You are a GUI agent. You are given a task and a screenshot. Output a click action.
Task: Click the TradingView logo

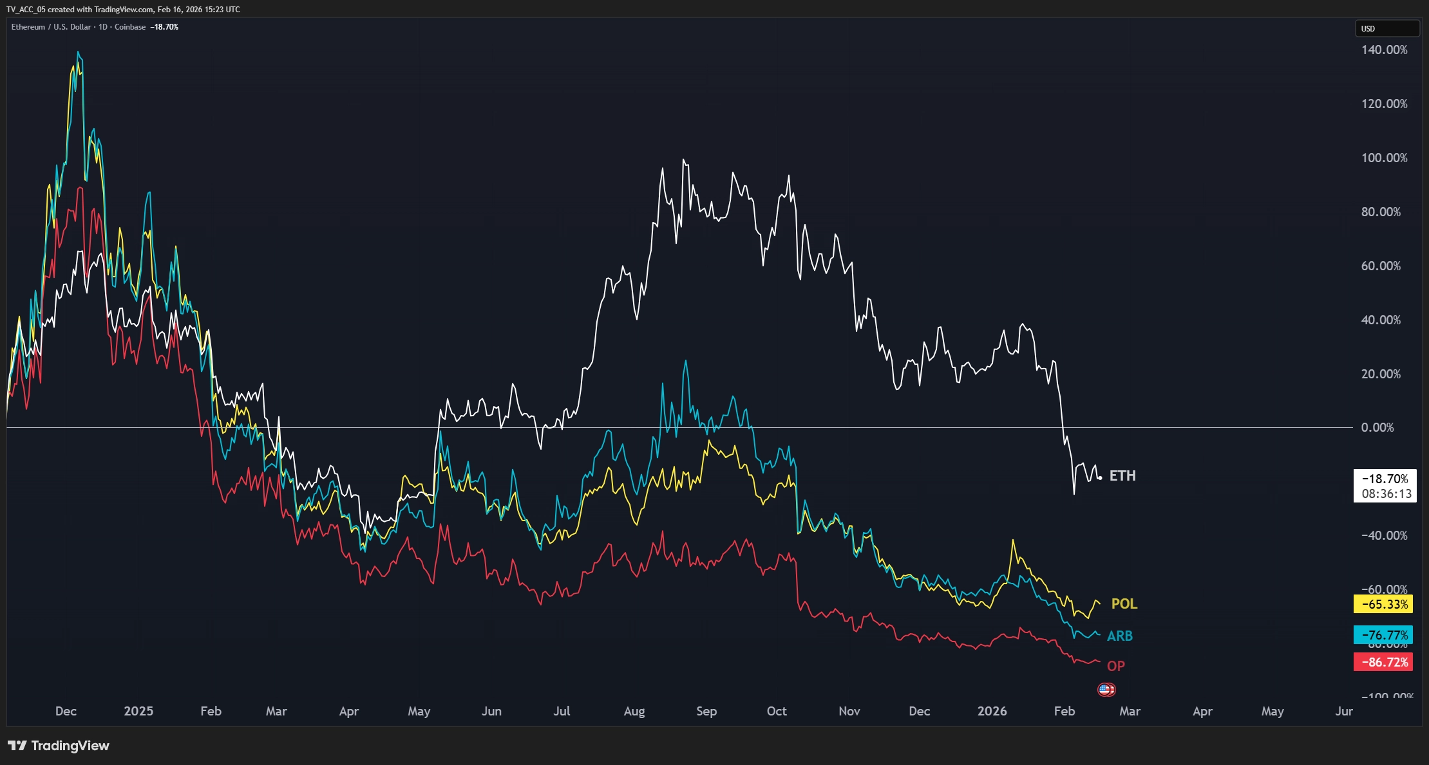[x=59, y=746]
